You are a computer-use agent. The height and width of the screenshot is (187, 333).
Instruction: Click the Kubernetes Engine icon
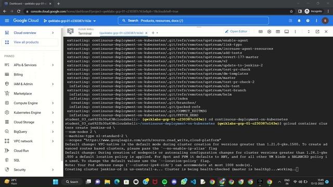[x=7, y=112]
